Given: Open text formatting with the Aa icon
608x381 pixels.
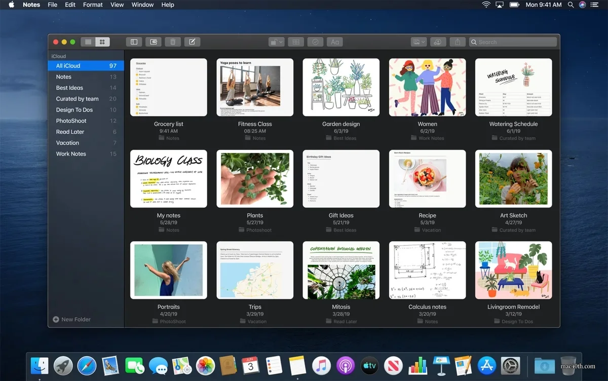Looking at the screenshot, I should click(x=335, y=42).
